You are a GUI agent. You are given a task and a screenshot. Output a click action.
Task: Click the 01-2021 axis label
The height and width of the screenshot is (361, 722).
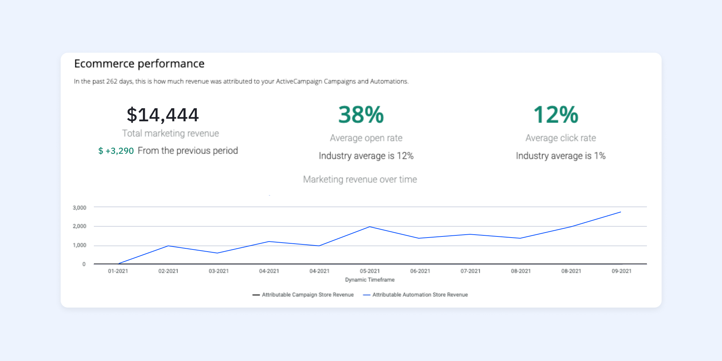click(118, 271)
